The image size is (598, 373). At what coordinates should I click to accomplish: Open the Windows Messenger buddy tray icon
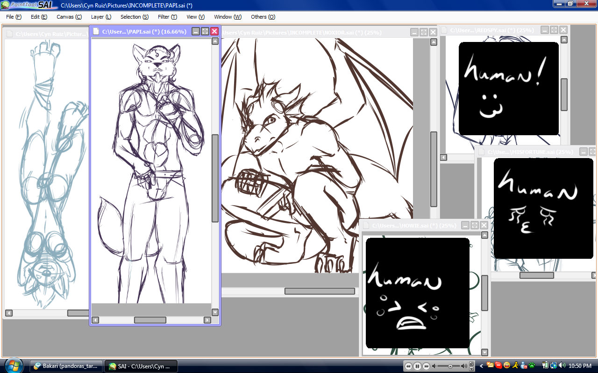(x=524, y=366)
